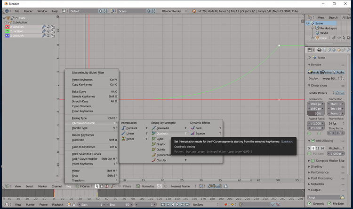Click the Sinusoidal easing curve icon
Viewport: 353px width, 209px height.
[x=154, y=128]
